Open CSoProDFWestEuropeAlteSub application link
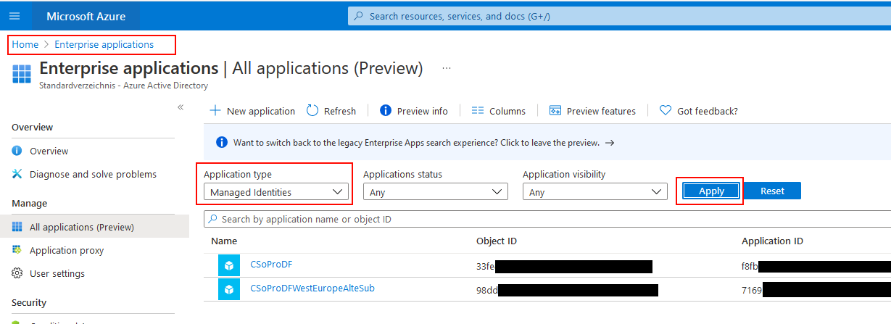This screenshot has width=891, height=324. tap(312, 288)
